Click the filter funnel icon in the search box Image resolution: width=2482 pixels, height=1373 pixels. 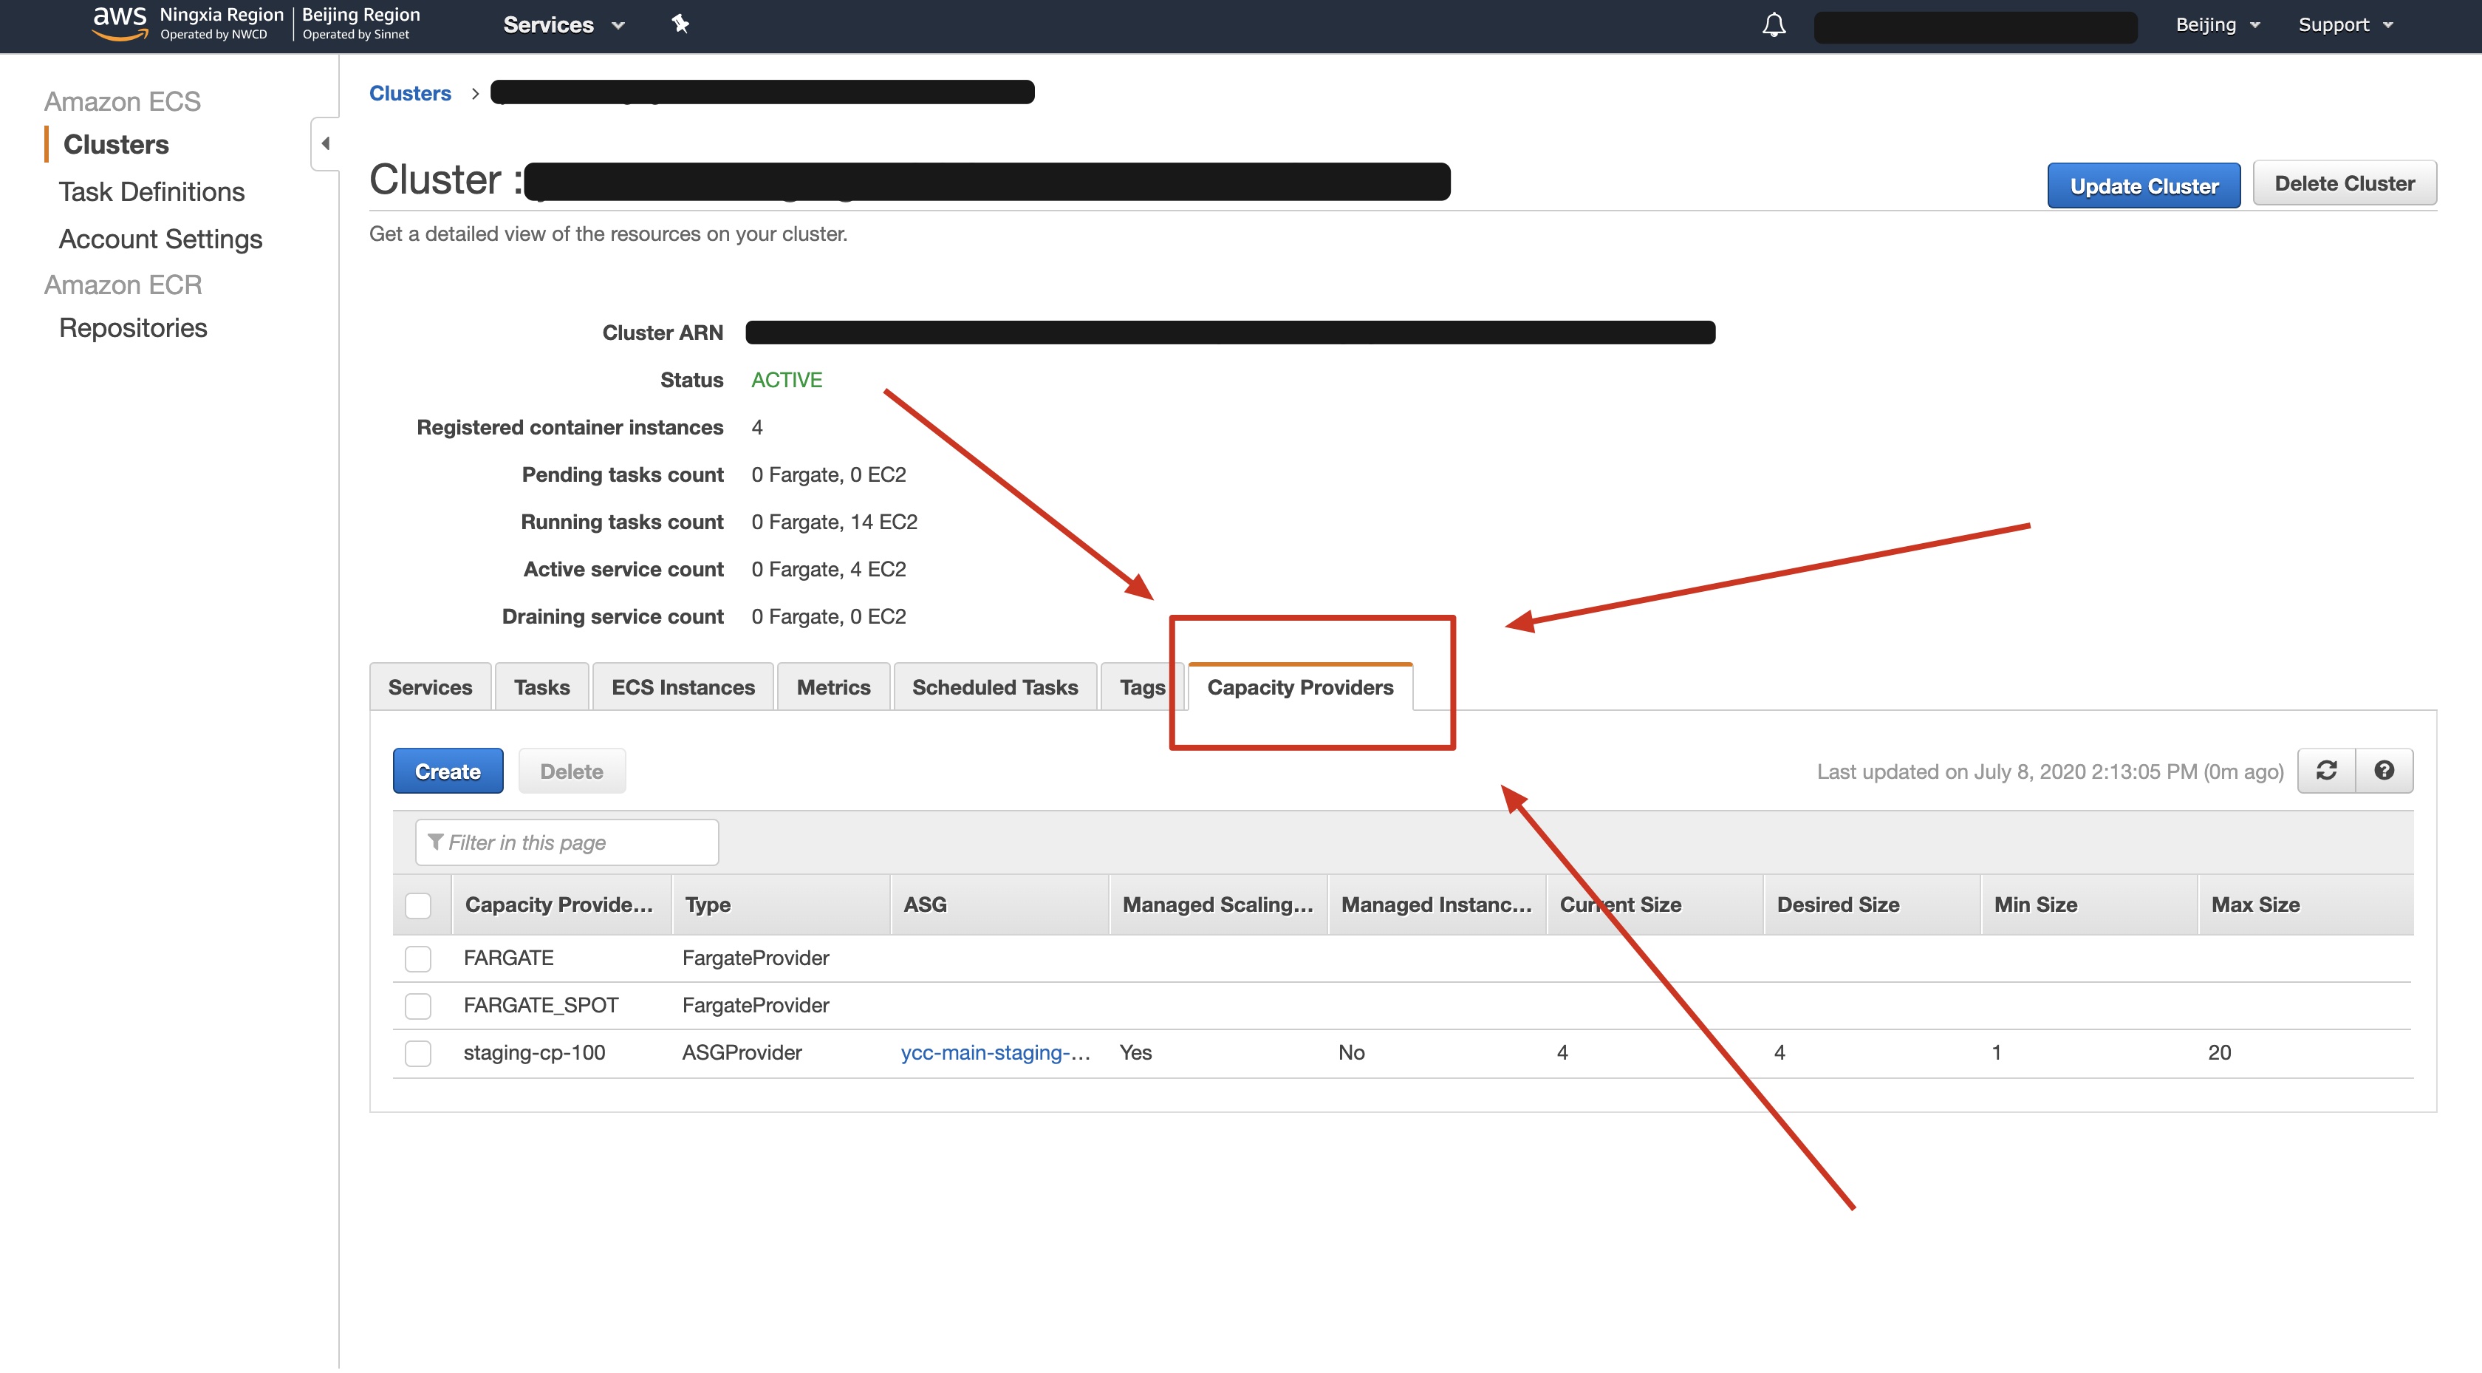point(436,842)
